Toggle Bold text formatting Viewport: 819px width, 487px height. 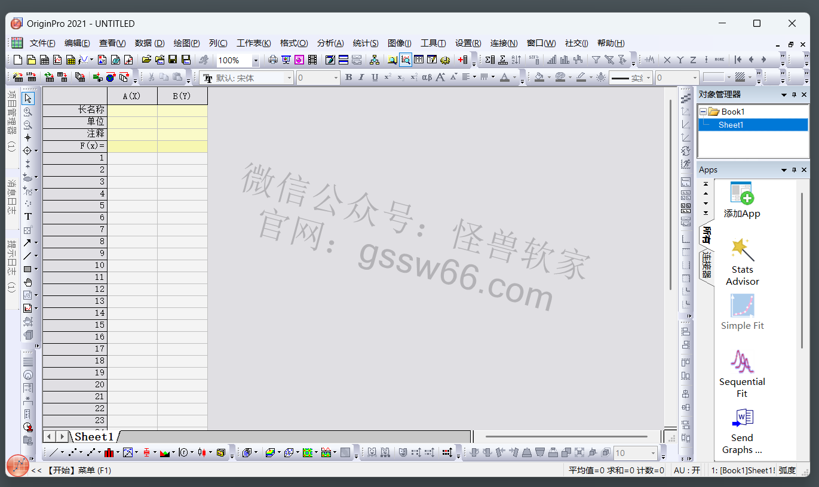349,78
